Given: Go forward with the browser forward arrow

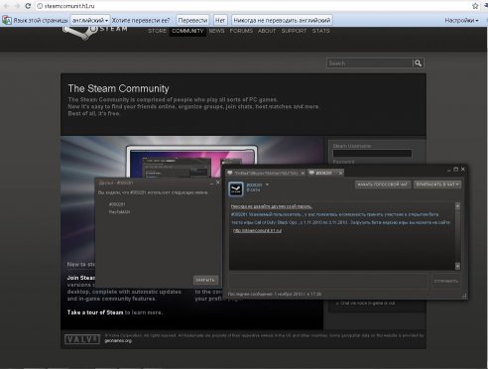Looking at the screenshot, I should [17, 6].
